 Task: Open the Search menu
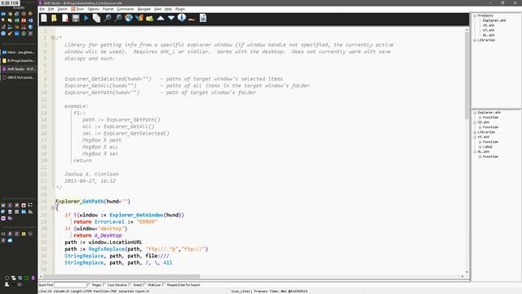click(62, 9)
